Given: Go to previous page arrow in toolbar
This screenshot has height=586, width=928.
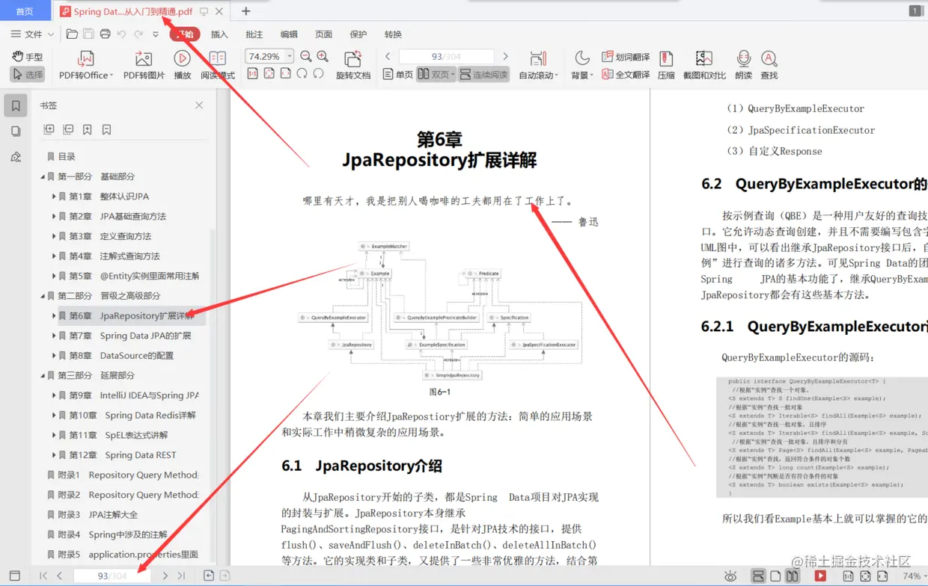Looking at the screenshot, I should pyautogui.click(x=388, y=56).
